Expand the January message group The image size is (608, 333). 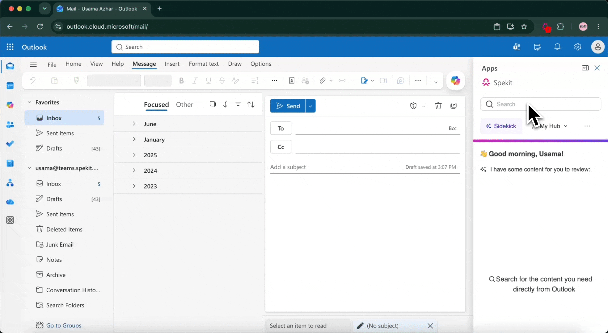click(x=134, y=139)
